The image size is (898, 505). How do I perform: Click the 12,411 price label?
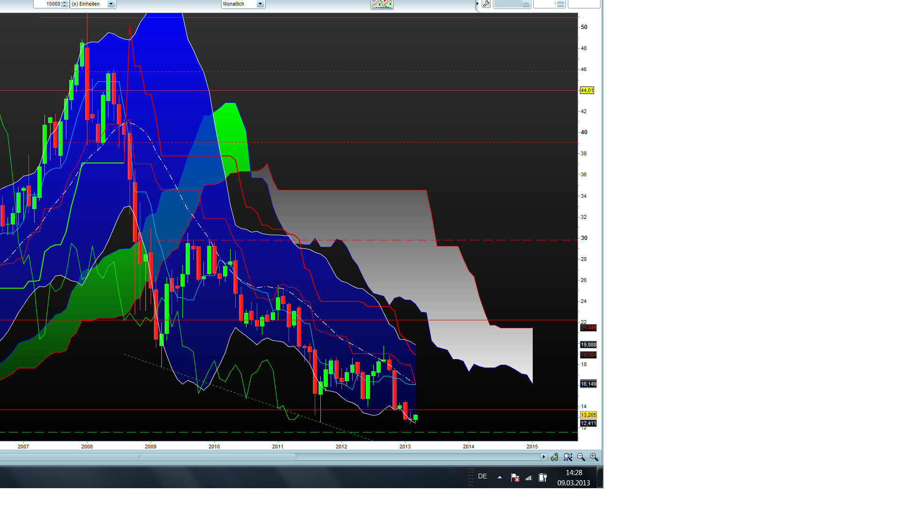[x=588, y=423]
